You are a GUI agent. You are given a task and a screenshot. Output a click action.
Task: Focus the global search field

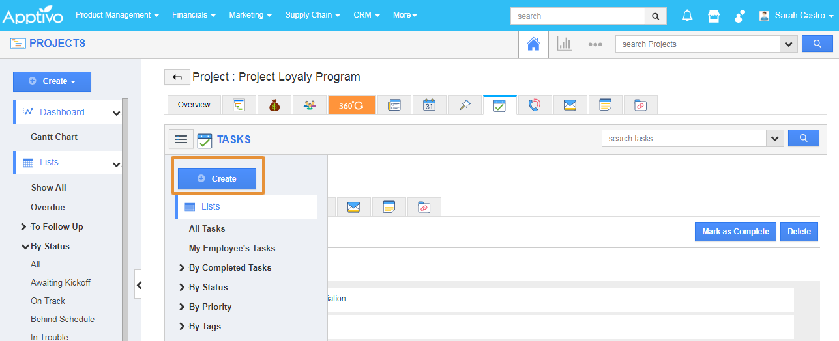[578, 16]
